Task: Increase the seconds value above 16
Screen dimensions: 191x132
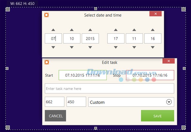Action: pyautogui.click(x=153, y=30)
